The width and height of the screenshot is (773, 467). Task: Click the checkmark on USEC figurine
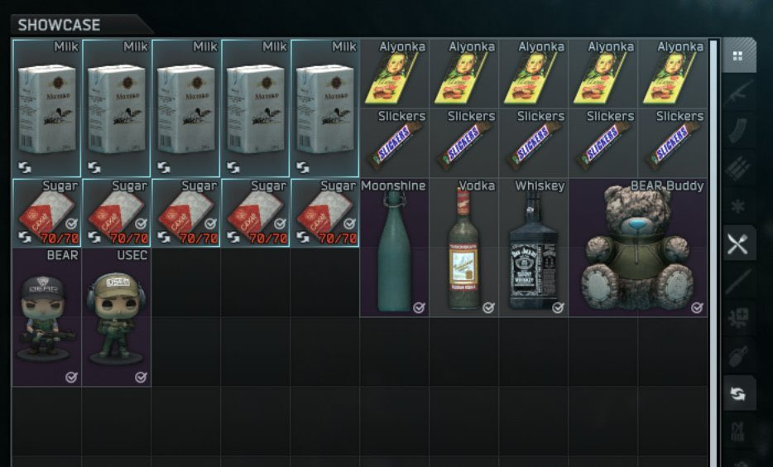[141, 378]
